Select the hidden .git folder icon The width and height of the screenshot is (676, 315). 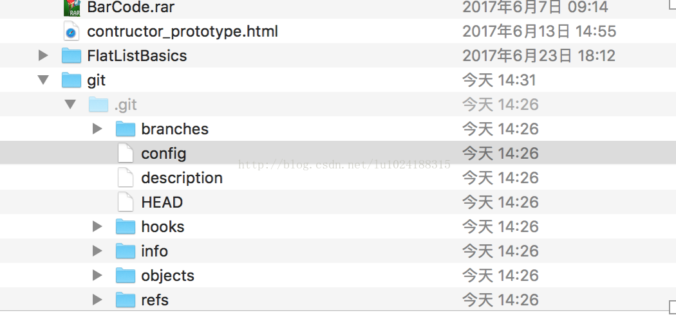pyautogui.click(x=99, y=105)
